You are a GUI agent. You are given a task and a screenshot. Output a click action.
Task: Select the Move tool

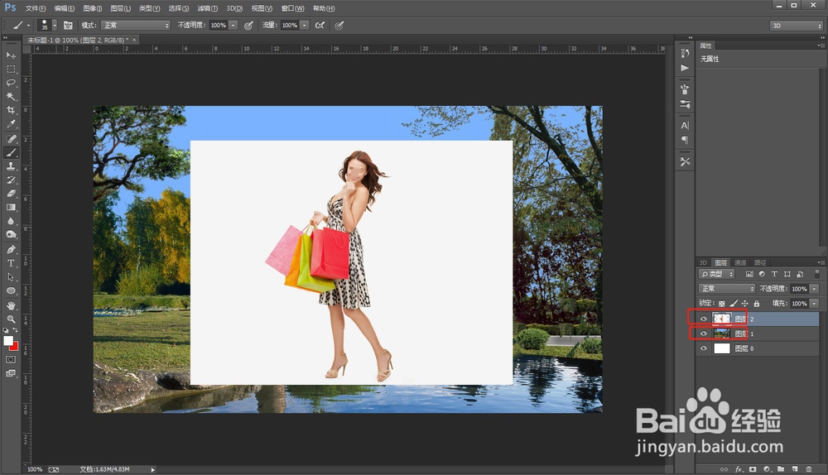[11, 55]
